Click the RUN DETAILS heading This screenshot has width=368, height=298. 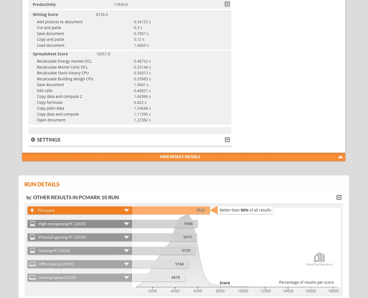42,184
